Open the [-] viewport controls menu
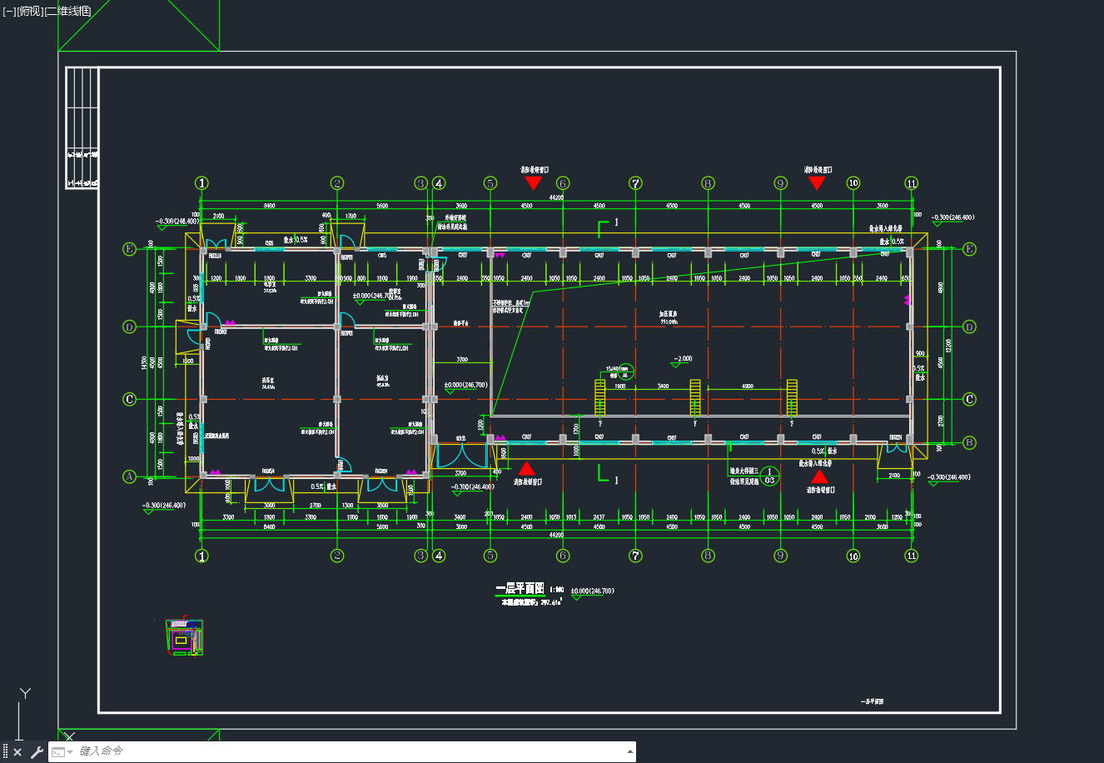This screenshot has height=763, width=1104. click(x=8, y=11)
